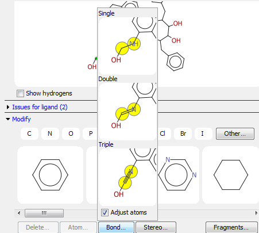Toggle the Adjust atoms checkbox
Viewport: 259px width, 233px height.
pos(105,212)
